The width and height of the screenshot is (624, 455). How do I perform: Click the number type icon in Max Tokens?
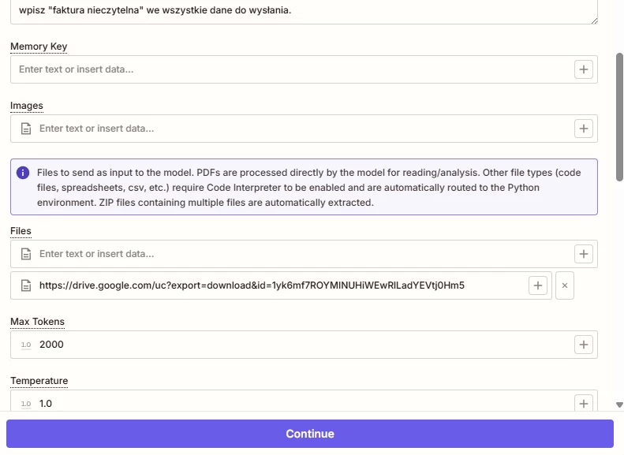(26, 345)
